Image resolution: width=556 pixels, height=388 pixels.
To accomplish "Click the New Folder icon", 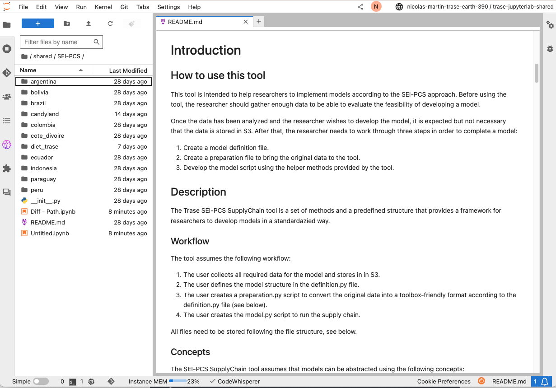I will 67,23.
